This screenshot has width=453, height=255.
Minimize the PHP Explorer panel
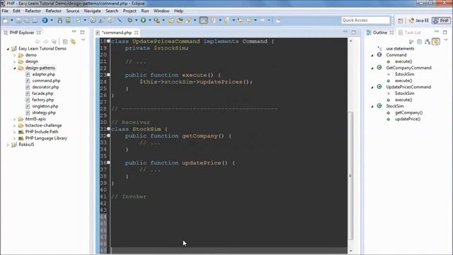74,31
